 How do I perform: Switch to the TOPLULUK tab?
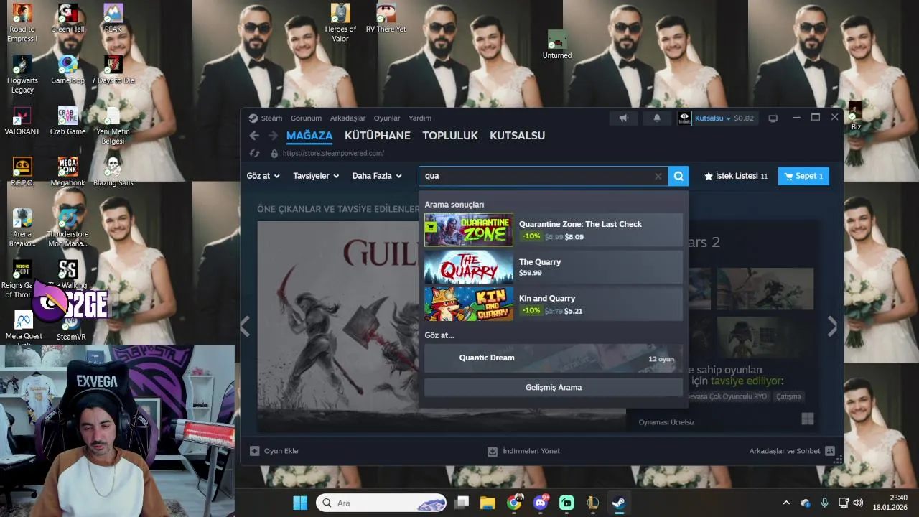[450, 136]
